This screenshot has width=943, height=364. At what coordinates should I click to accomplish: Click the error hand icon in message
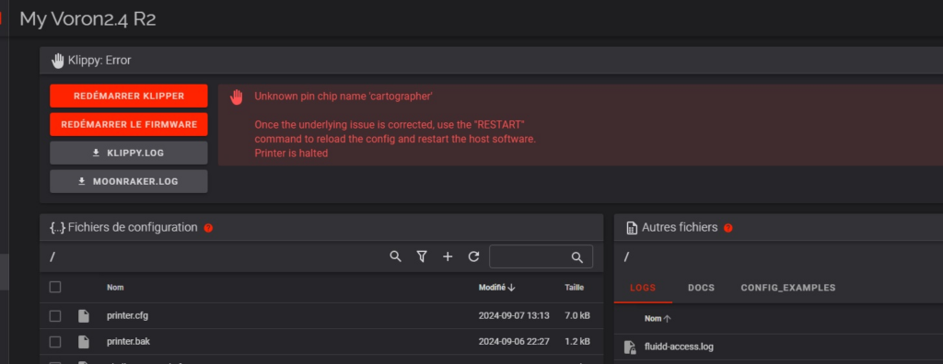tap(237, 97)
